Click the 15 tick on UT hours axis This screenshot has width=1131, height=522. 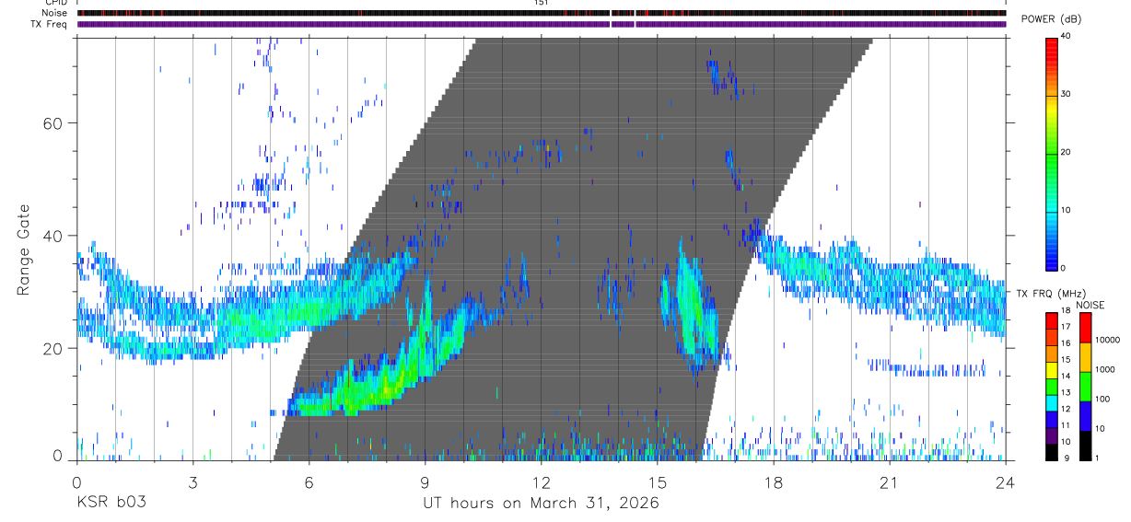pos(657,482)
